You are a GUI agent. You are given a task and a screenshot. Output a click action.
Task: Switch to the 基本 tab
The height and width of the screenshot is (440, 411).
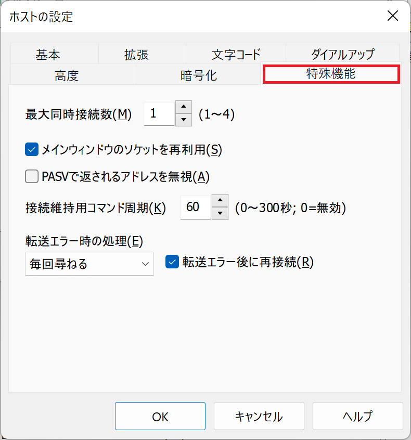click(48, 54)
